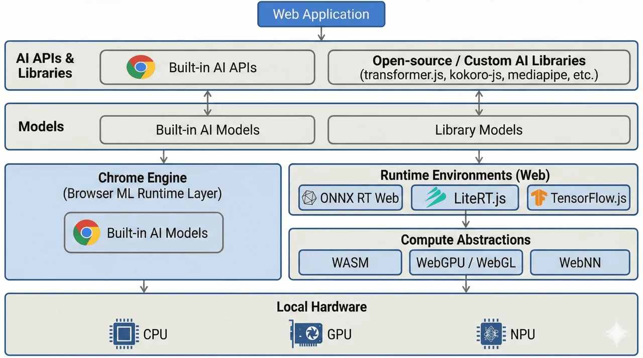The image size is (643, 358).
Task: Click the ONNX polyhedron icon
Action: [308, 198]
